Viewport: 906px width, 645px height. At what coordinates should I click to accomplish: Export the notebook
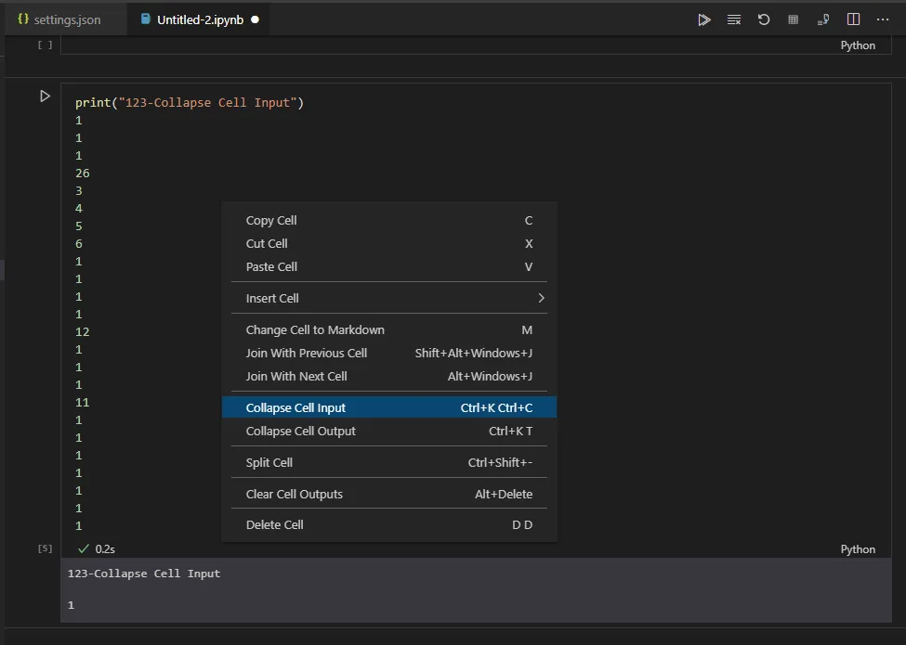(x=824, y=19)
